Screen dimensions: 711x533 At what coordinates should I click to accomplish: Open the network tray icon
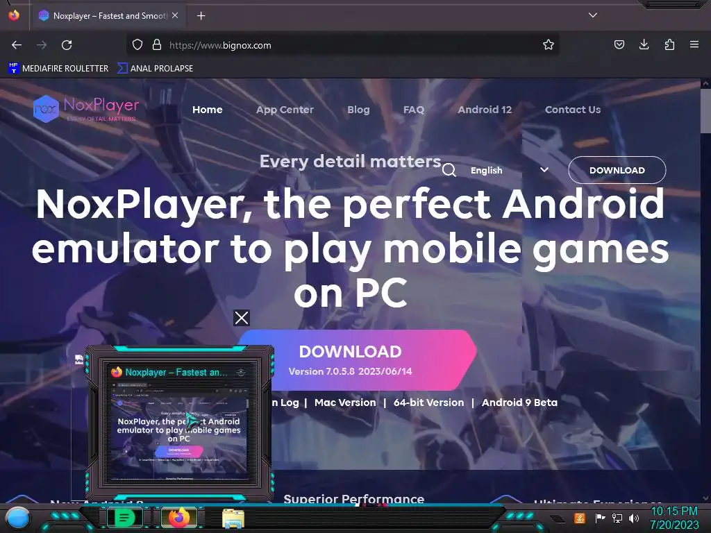[x=617, y=518]
